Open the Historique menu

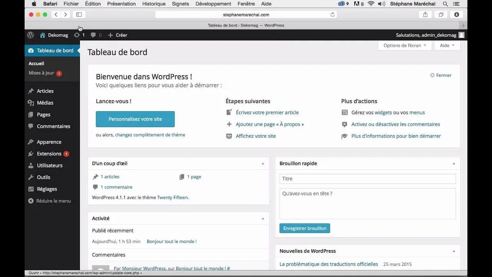coord(154,4)
